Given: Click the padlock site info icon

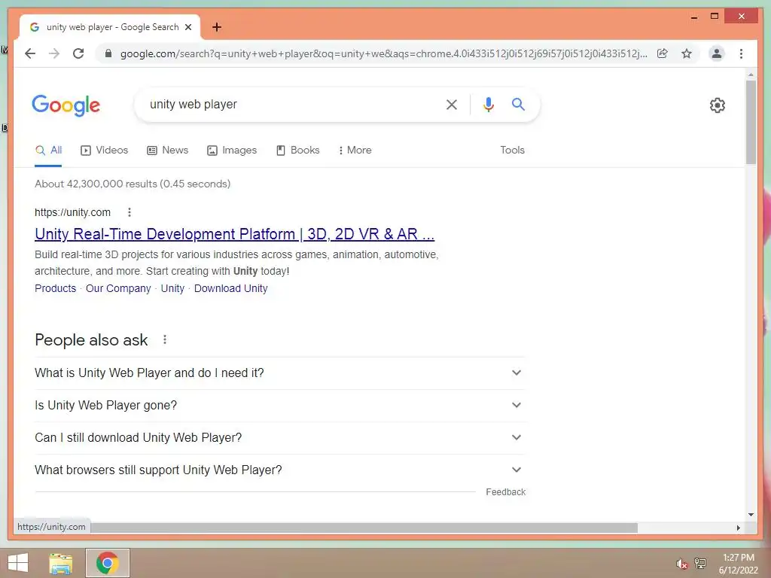Looking at the screenshot, I should pyautogui.click(x=108, y=53).
